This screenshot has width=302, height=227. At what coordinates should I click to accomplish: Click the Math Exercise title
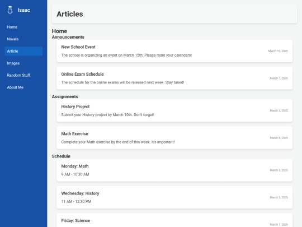[x=74, y=134]
